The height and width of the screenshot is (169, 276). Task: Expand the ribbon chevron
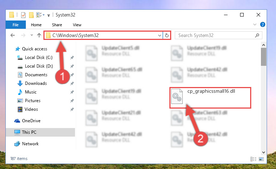tap(255, 24)
